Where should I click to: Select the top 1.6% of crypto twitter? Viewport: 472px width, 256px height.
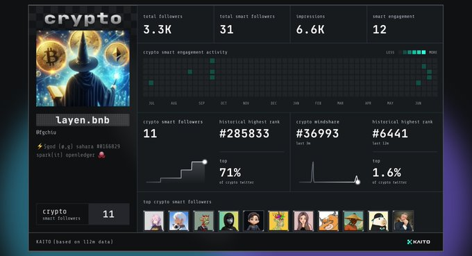387,172
